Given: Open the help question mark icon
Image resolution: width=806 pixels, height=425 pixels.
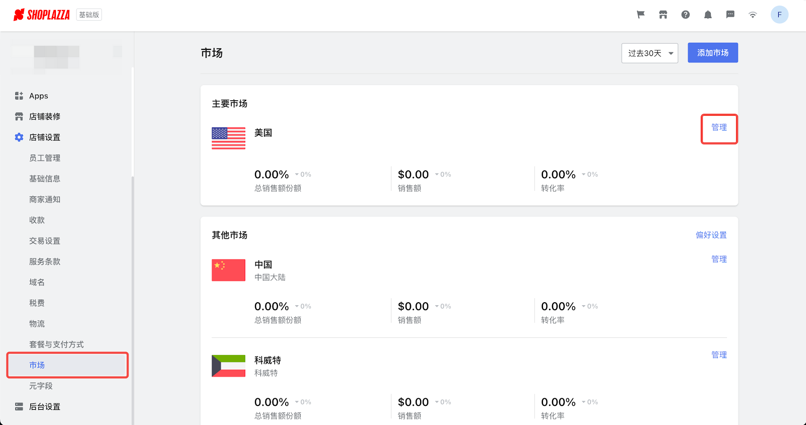Looking at the screenshot, I should tap(686, 15).
